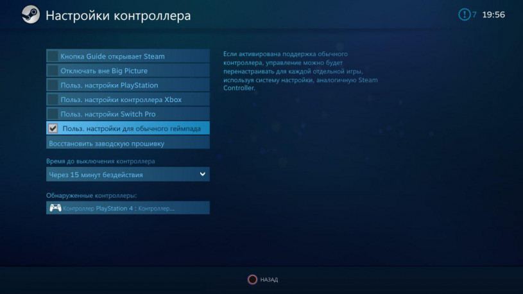The width and height of the screenshot is (523, 294).
Task: Click the "Время до выключения контроллера" label
Action: (100, 161)
